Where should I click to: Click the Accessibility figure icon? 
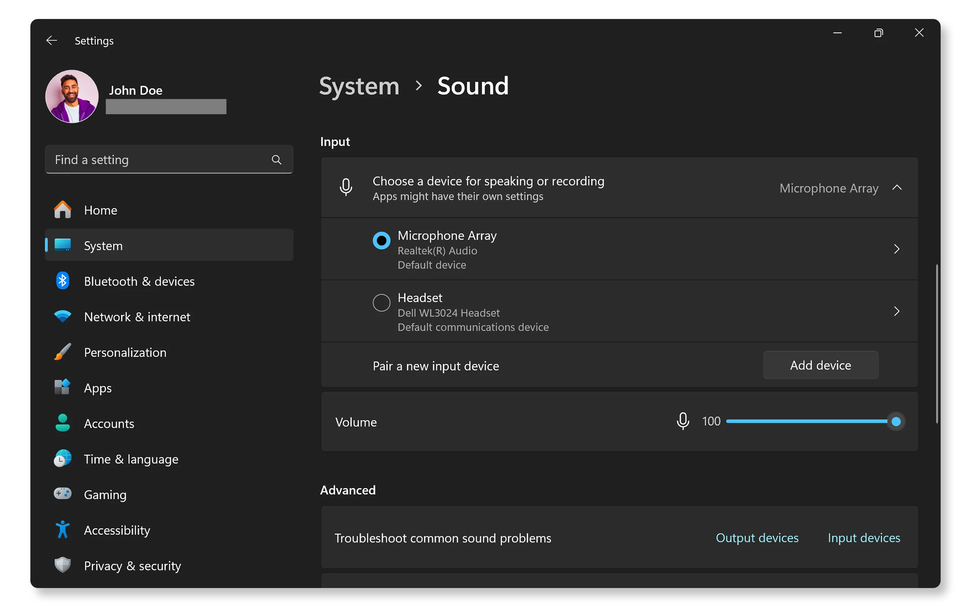click(x=63, y=530)
